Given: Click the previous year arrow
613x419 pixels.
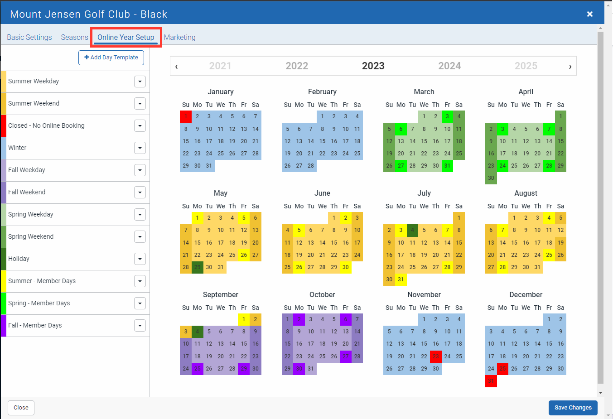Looking at the screenshot, I should click(x=176, y=67).
